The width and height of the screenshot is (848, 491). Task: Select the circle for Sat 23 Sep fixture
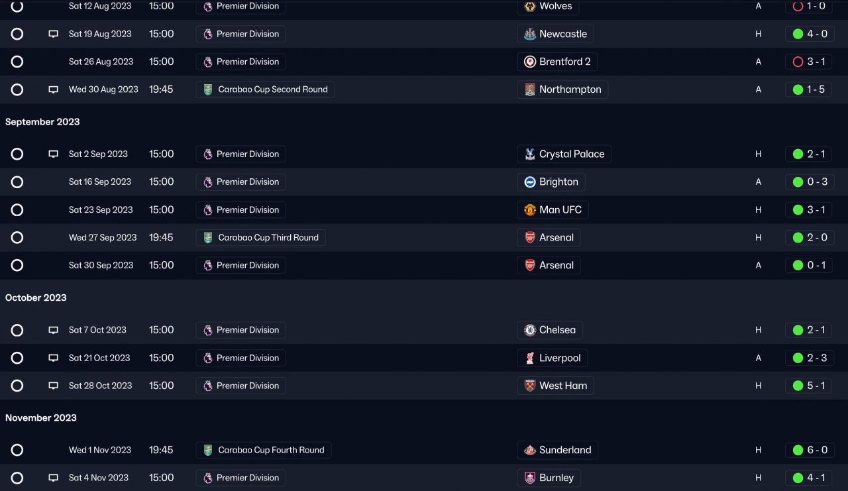(17, 210)
